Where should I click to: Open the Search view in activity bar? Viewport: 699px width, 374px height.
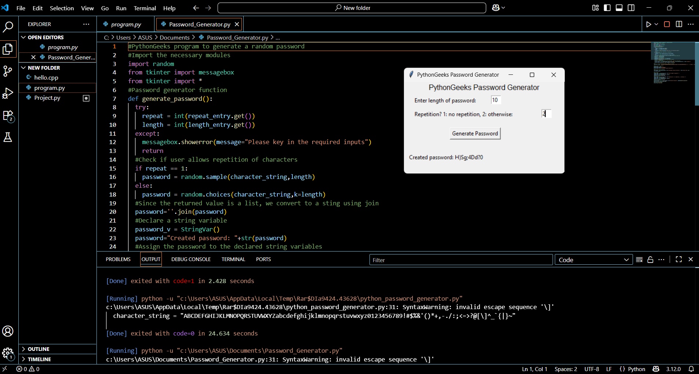click(x=8, y=27)
